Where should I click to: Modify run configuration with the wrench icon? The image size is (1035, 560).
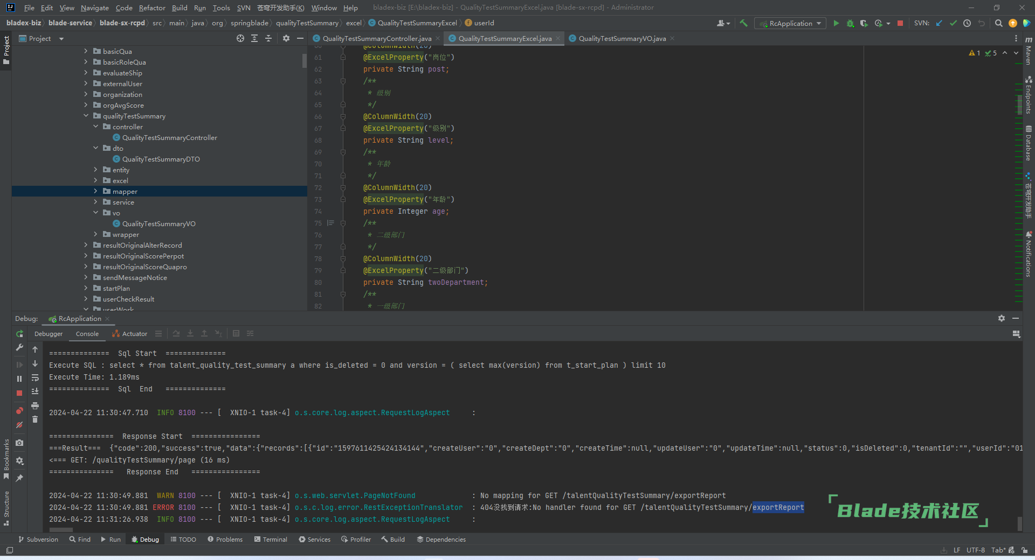tap(19, 348)
